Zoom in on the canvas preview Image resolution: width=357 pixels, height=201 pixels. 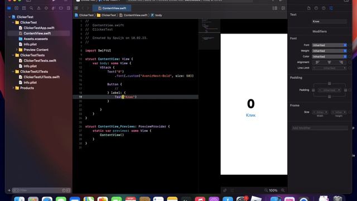pos(283,190)
